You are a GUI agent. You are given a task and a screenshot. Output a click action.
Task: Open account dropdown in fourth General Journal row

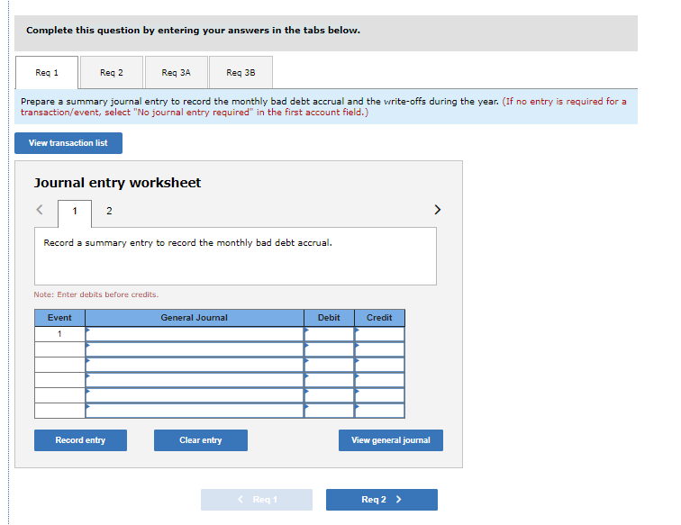(195, 380)
